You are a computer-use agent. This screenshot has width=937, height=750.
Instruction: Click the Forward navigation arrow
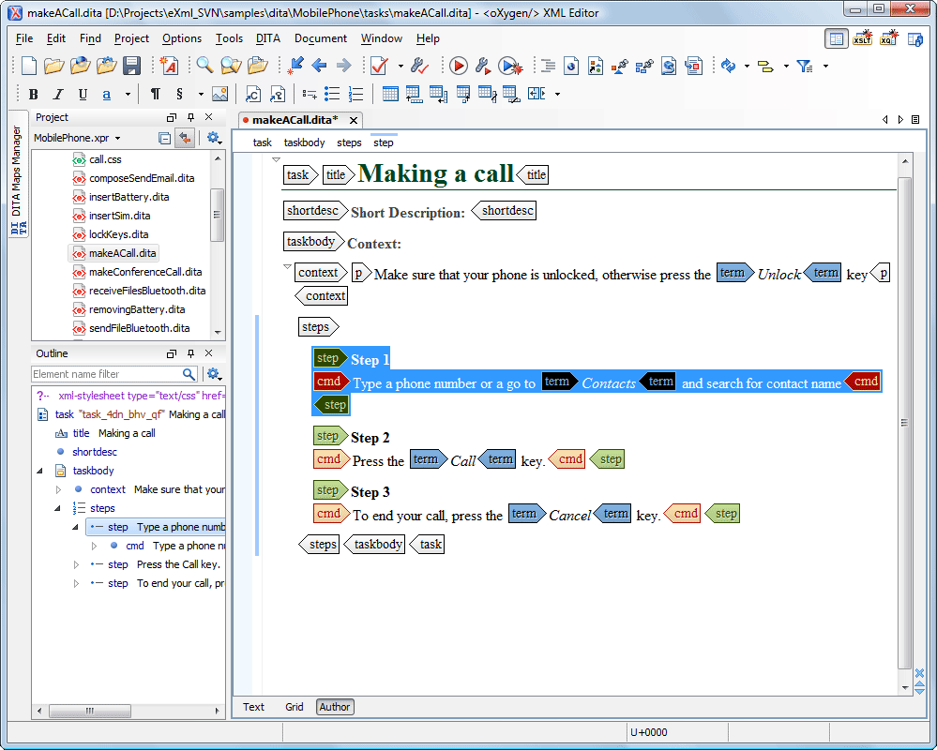343,65
